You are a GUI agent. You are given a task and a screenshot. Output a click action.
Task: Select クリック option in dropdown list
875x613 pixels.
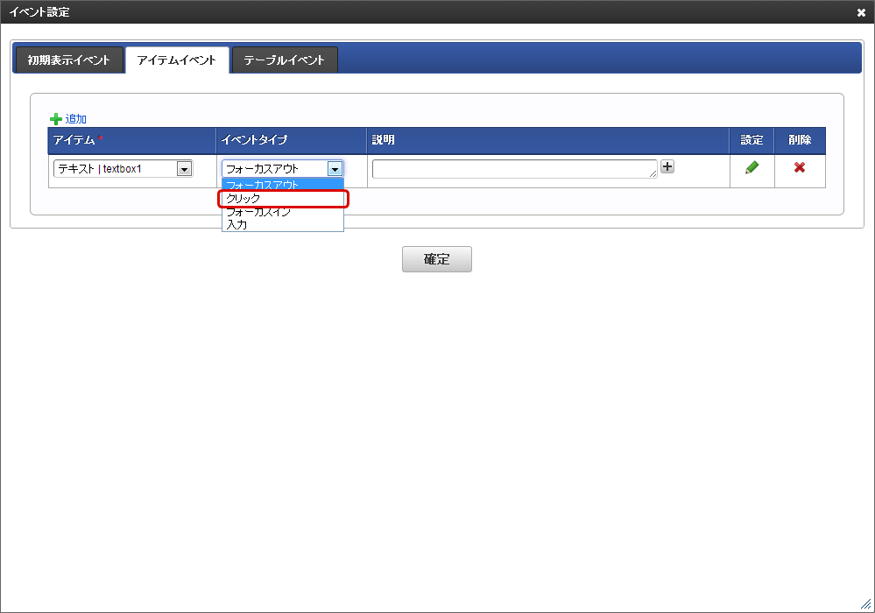coord(283,199)
